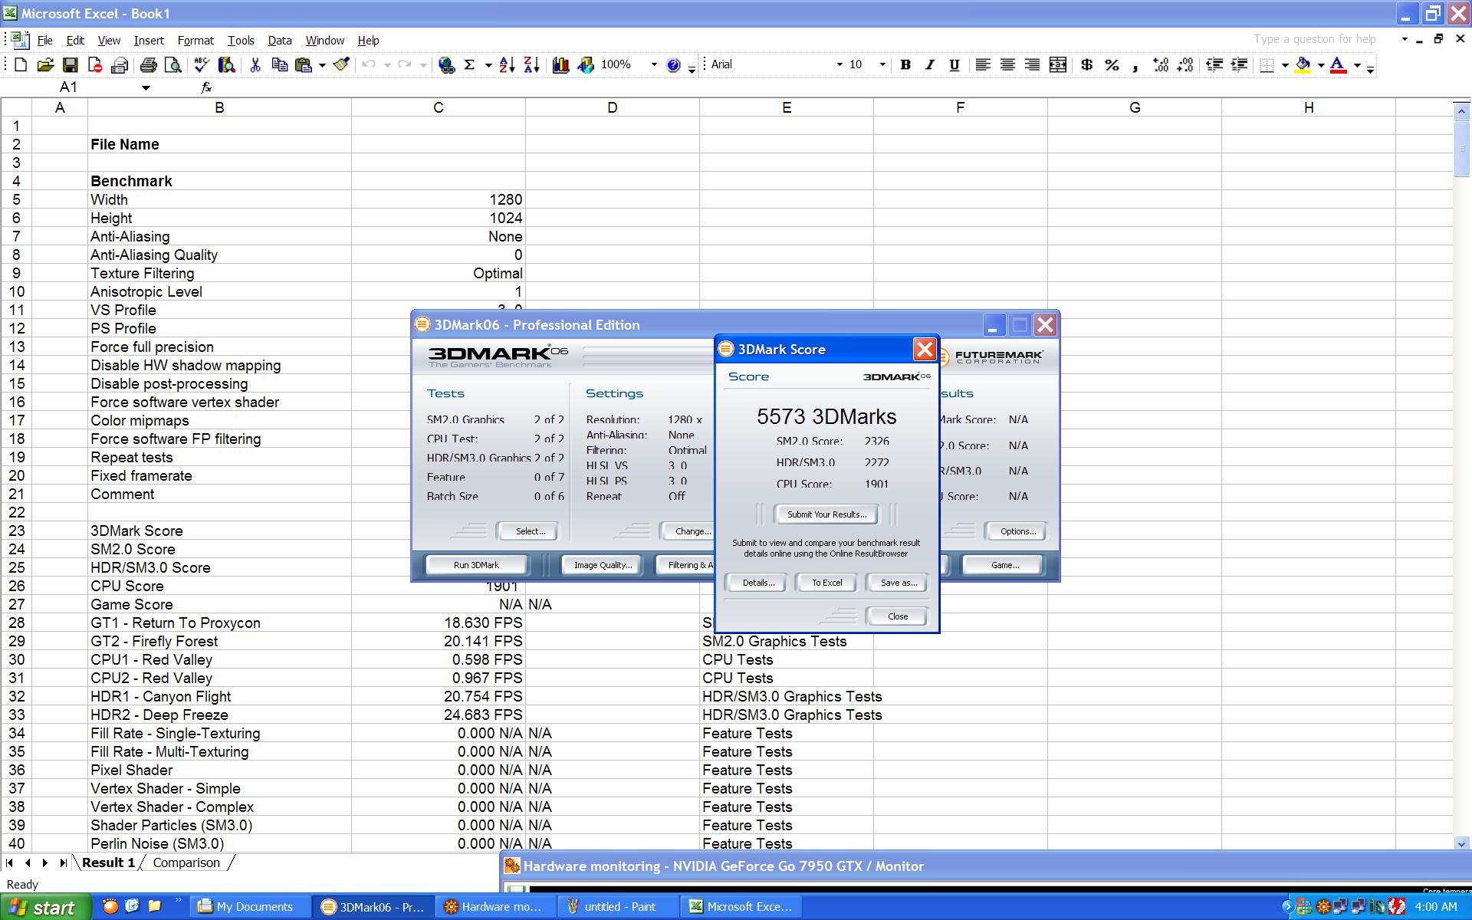Image resolution: width=1472 pixels, height=920 pixels.
Task: Open the Tools menu
Action: tap(241, 41)
